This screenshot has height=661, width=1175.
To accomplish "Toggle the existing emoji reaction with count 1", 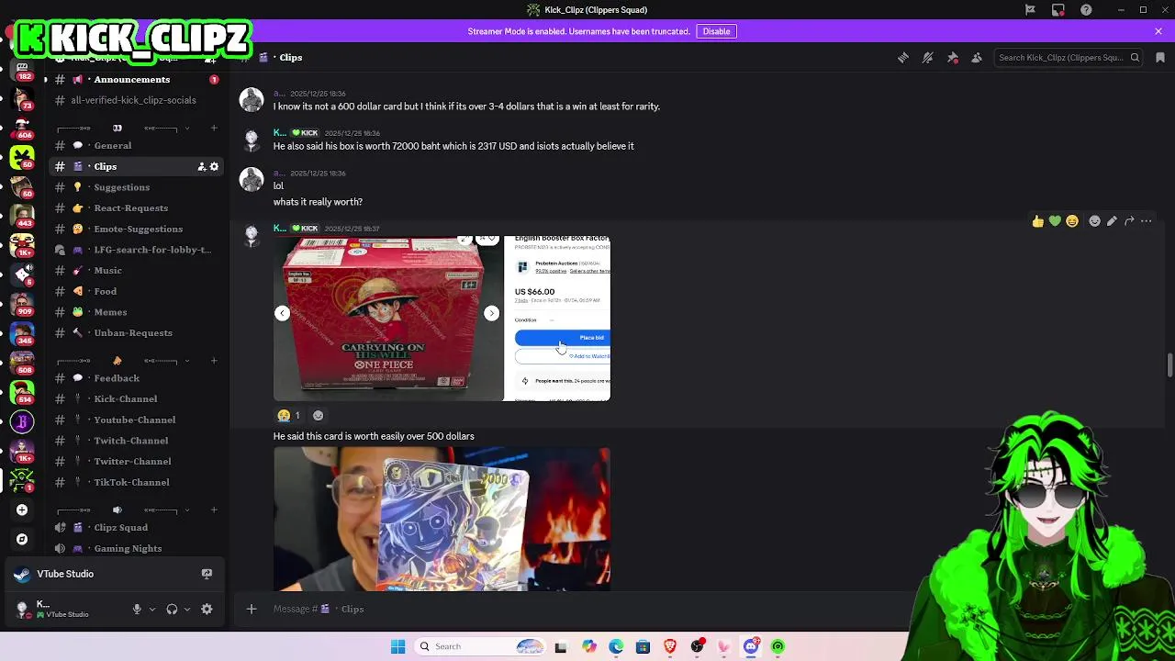I will click(x=289, y=415).
